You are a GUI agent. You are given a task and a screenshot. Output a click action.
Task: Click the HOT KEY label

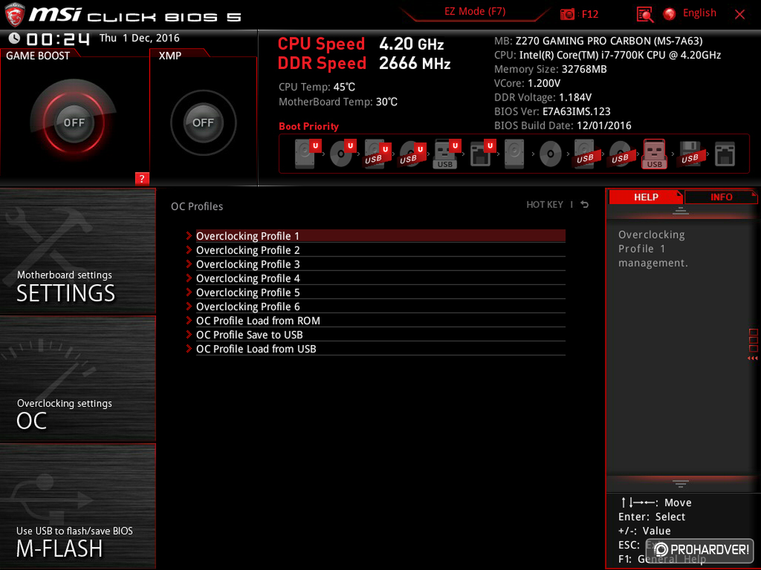[x=545, y=205]
